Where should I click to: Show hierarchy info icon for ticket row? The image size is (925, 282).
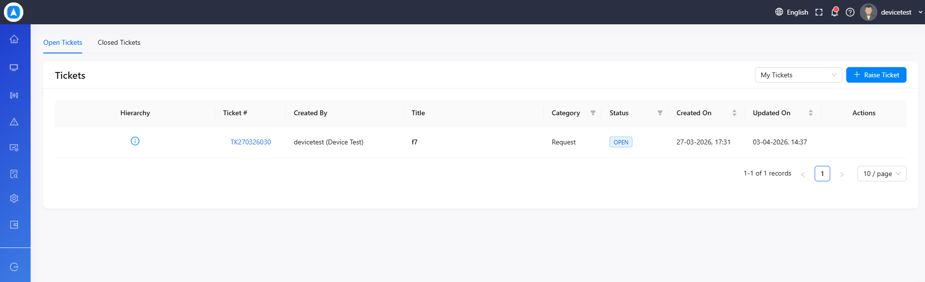135,141
